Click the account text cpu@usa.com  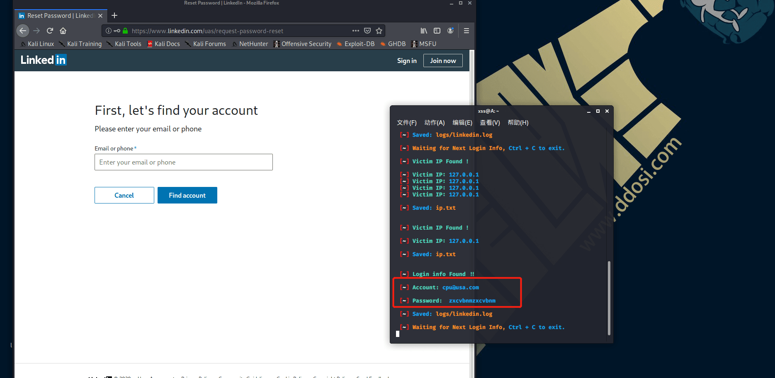(x=461, y=287)
